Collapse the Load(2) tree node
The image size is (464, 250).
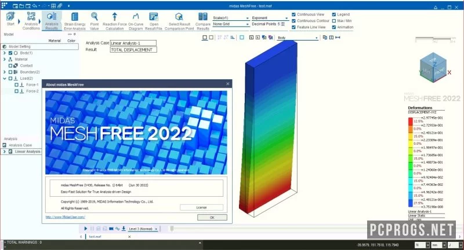coord(5,79)
